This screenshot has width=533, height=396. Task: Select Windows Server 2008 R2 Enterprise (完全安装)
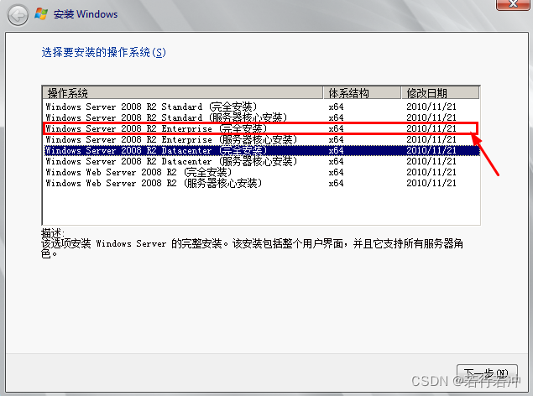(261, 128)
